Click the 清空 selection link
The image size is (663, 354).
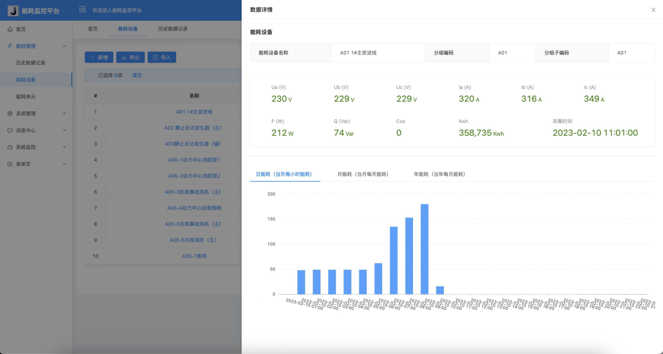pyautogui.click(x=137, y=75)
